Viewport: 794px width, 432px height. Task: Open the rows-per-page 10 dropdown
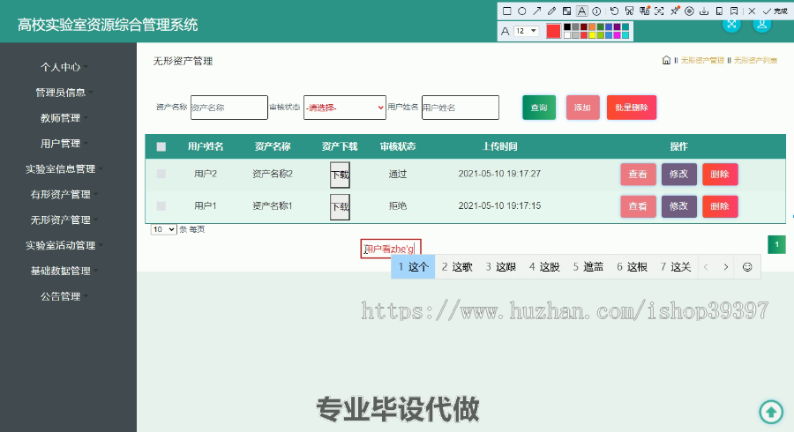(x=163, y=229)
